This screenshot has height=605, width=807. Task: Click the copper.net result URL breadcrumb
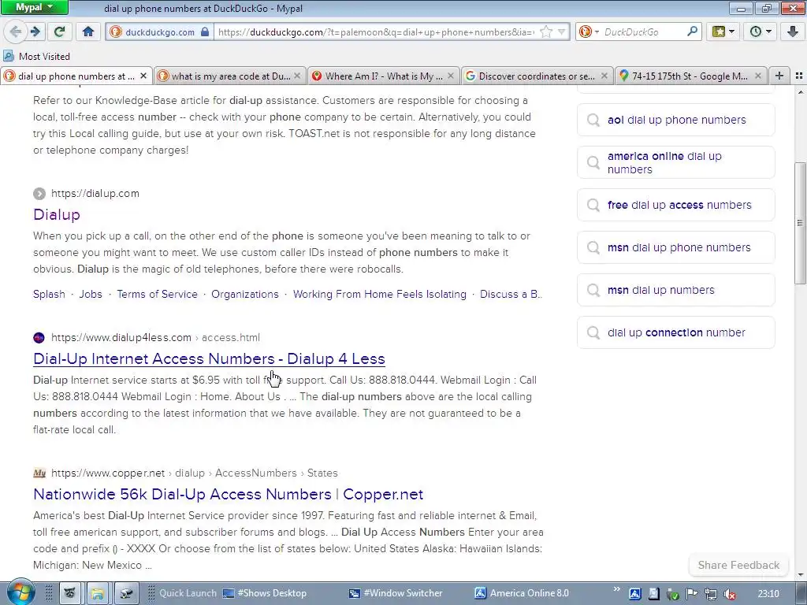pyautogui.click(x=195, y=473)
